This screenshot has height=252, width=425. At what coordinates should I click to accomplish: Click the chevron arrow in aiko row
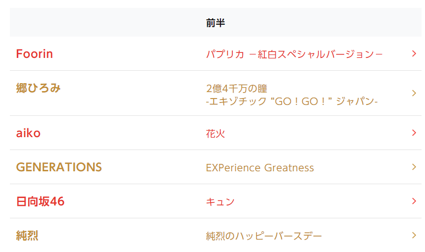pyautogui.click(x=414, y=133)
